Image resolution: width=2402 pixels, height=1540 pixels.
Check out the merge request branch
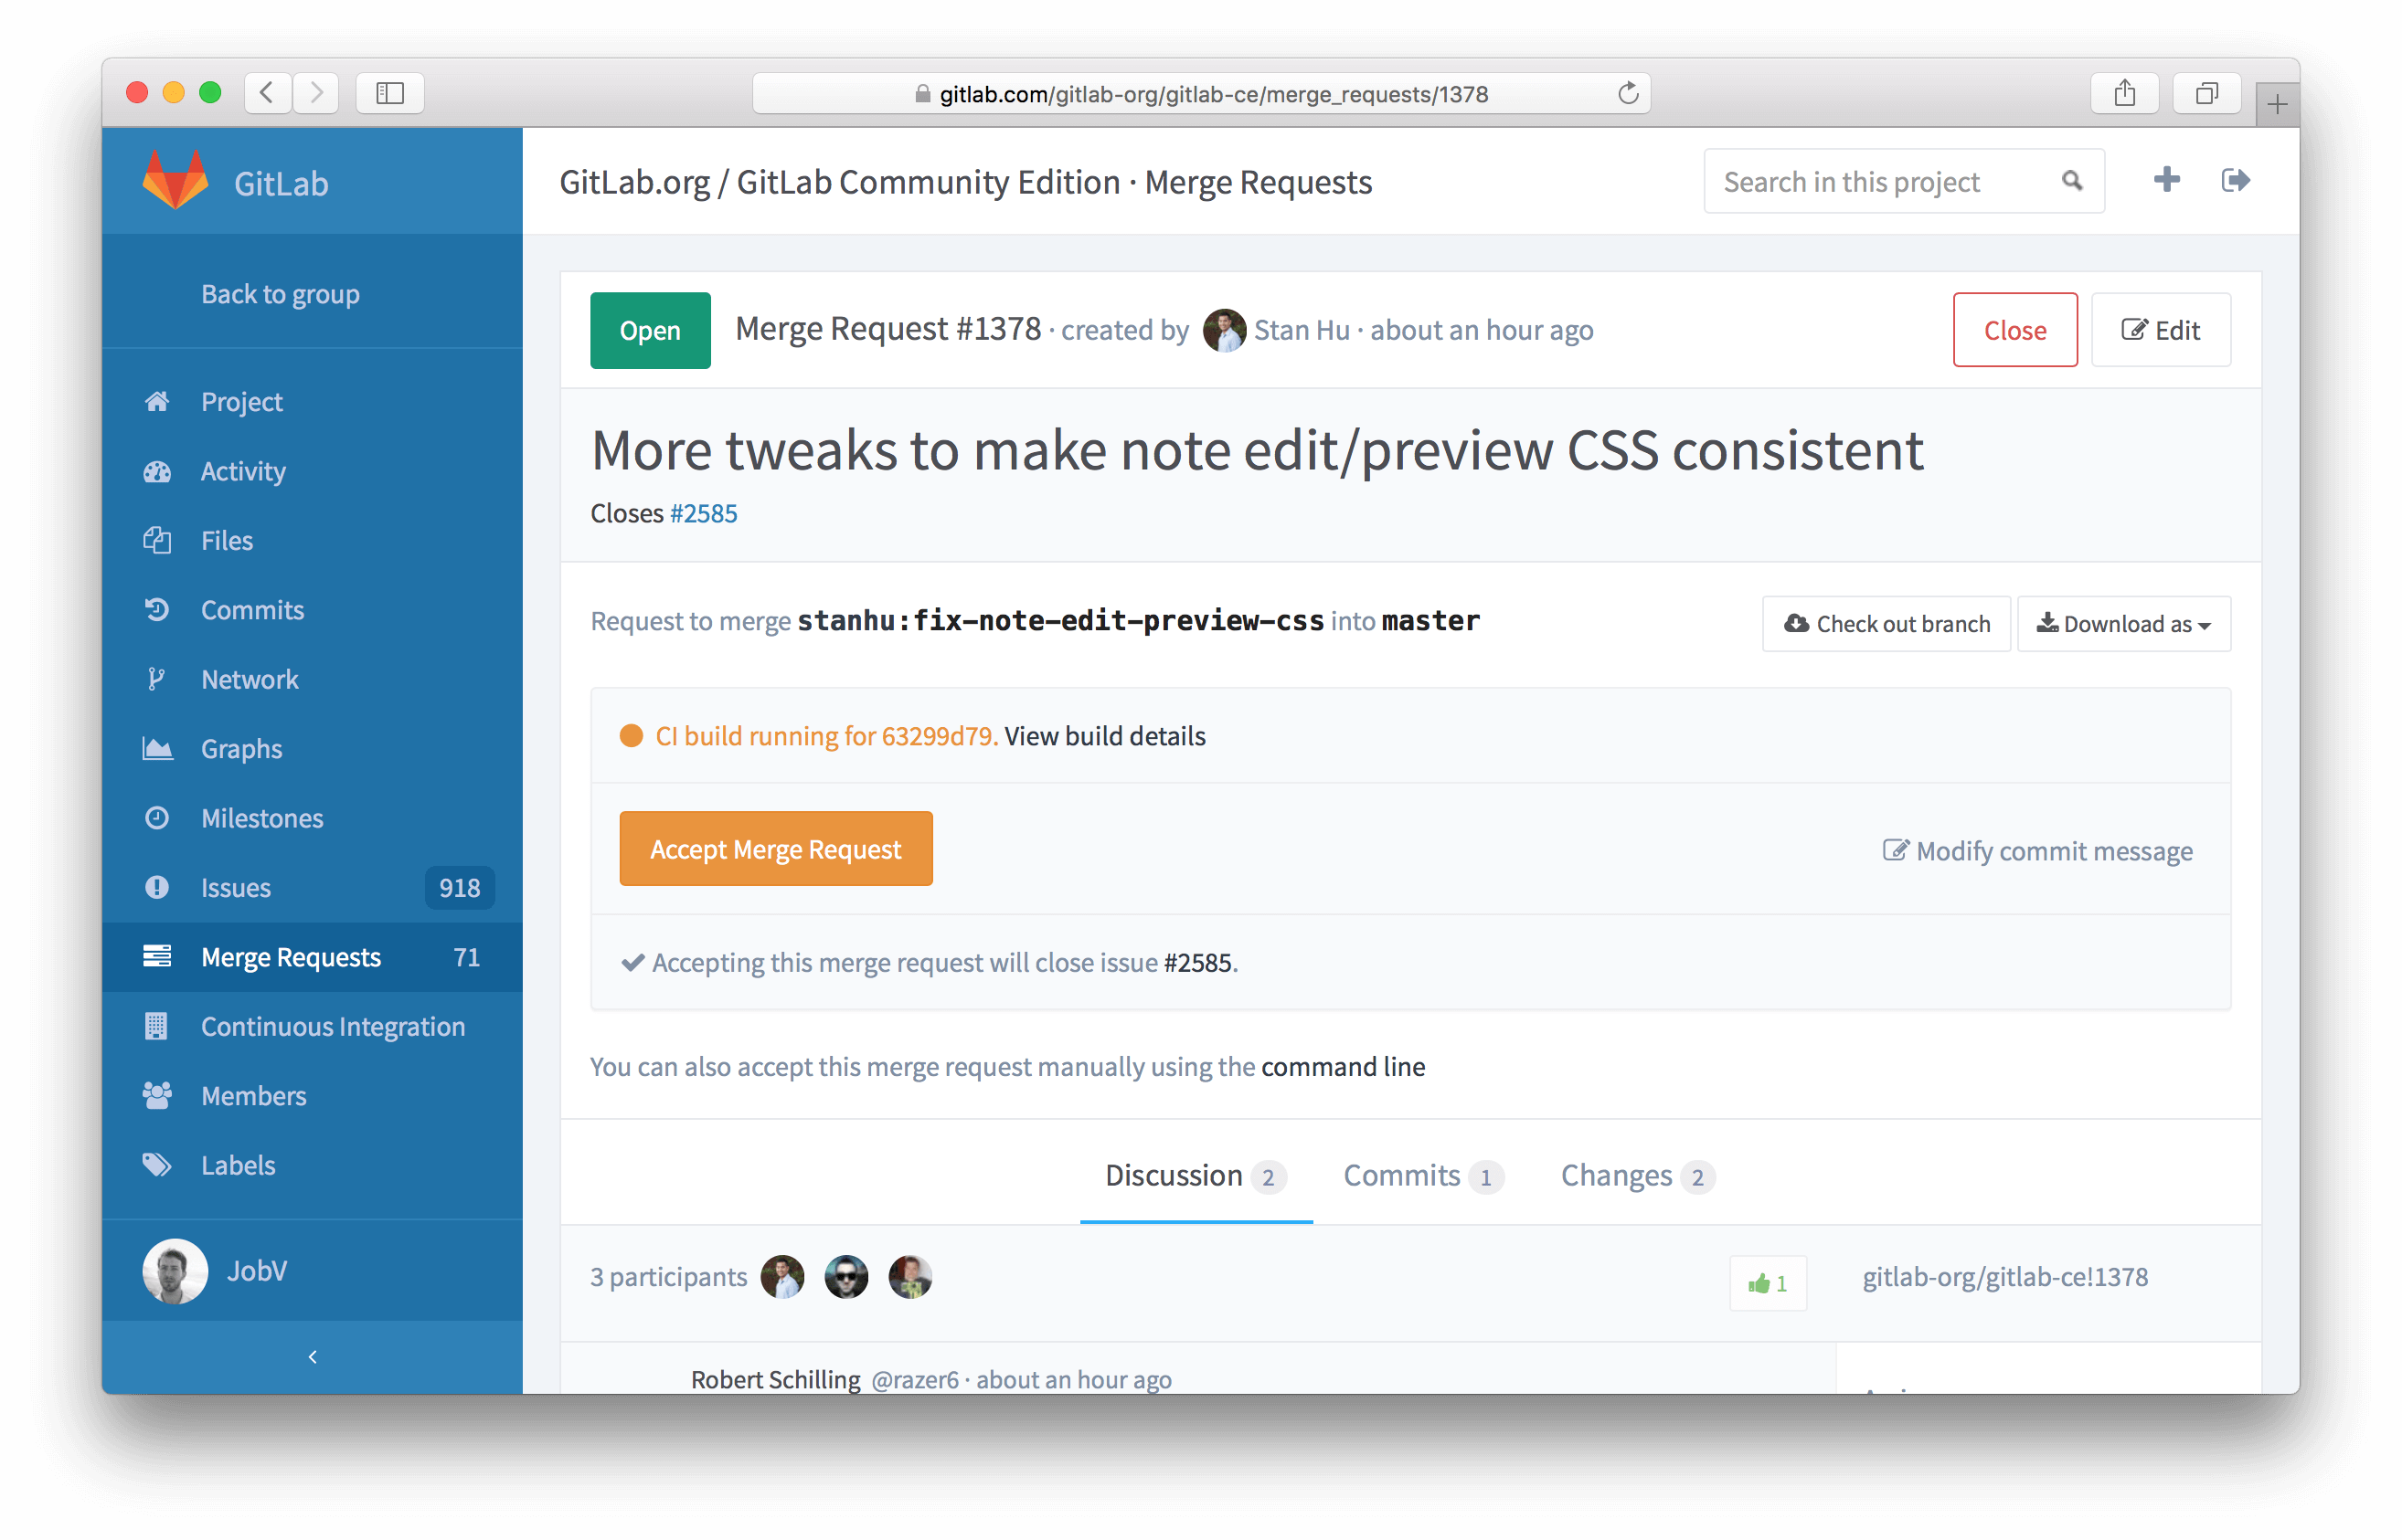[1887, 623]
